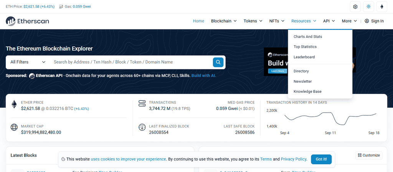Click Ether price $2,621.58 value

pos(30,108)
